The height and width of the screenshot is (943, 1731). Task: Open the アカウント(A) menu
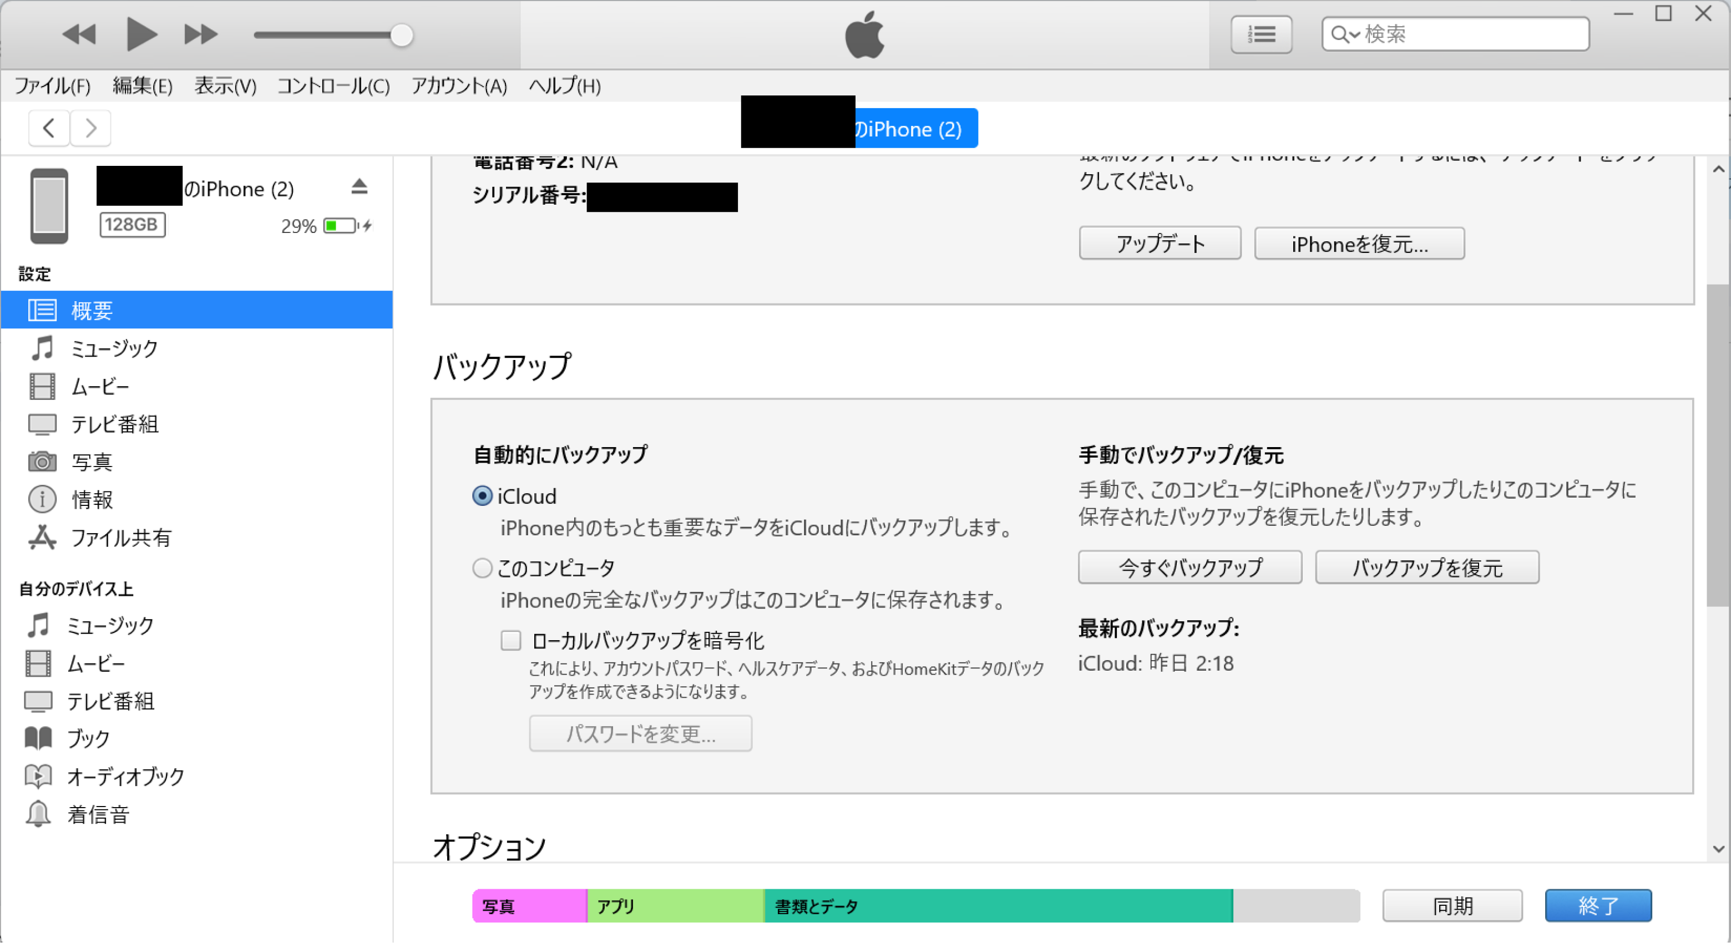[459, 86]
